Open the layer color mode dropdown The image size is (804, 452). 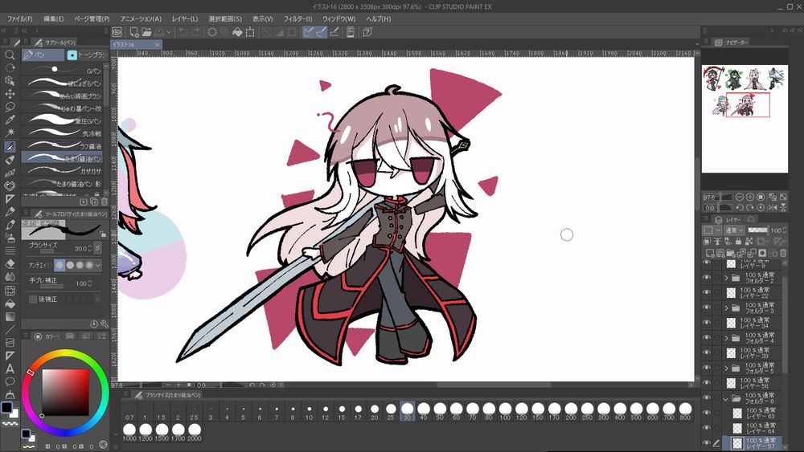[x=712, y=230]
